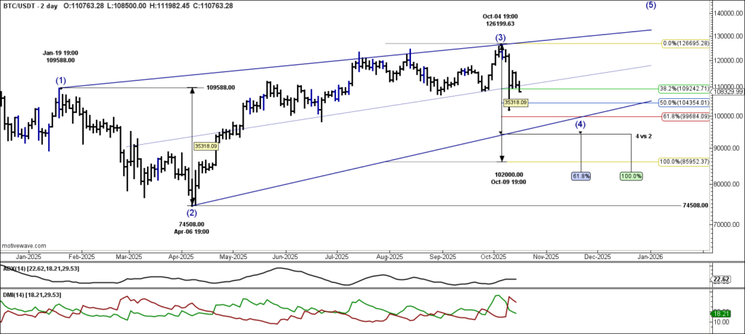The width and height of the screenshot is (745, 334).
Task: Click the 74508.00 Apr-06 19:00 annotation
Action: (192, 228)
